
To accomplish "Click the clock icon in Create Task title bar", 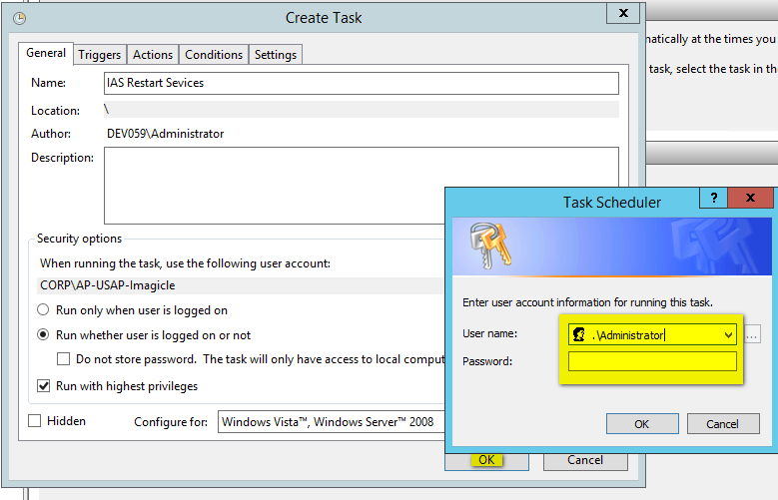I will [x=19, y=17].
